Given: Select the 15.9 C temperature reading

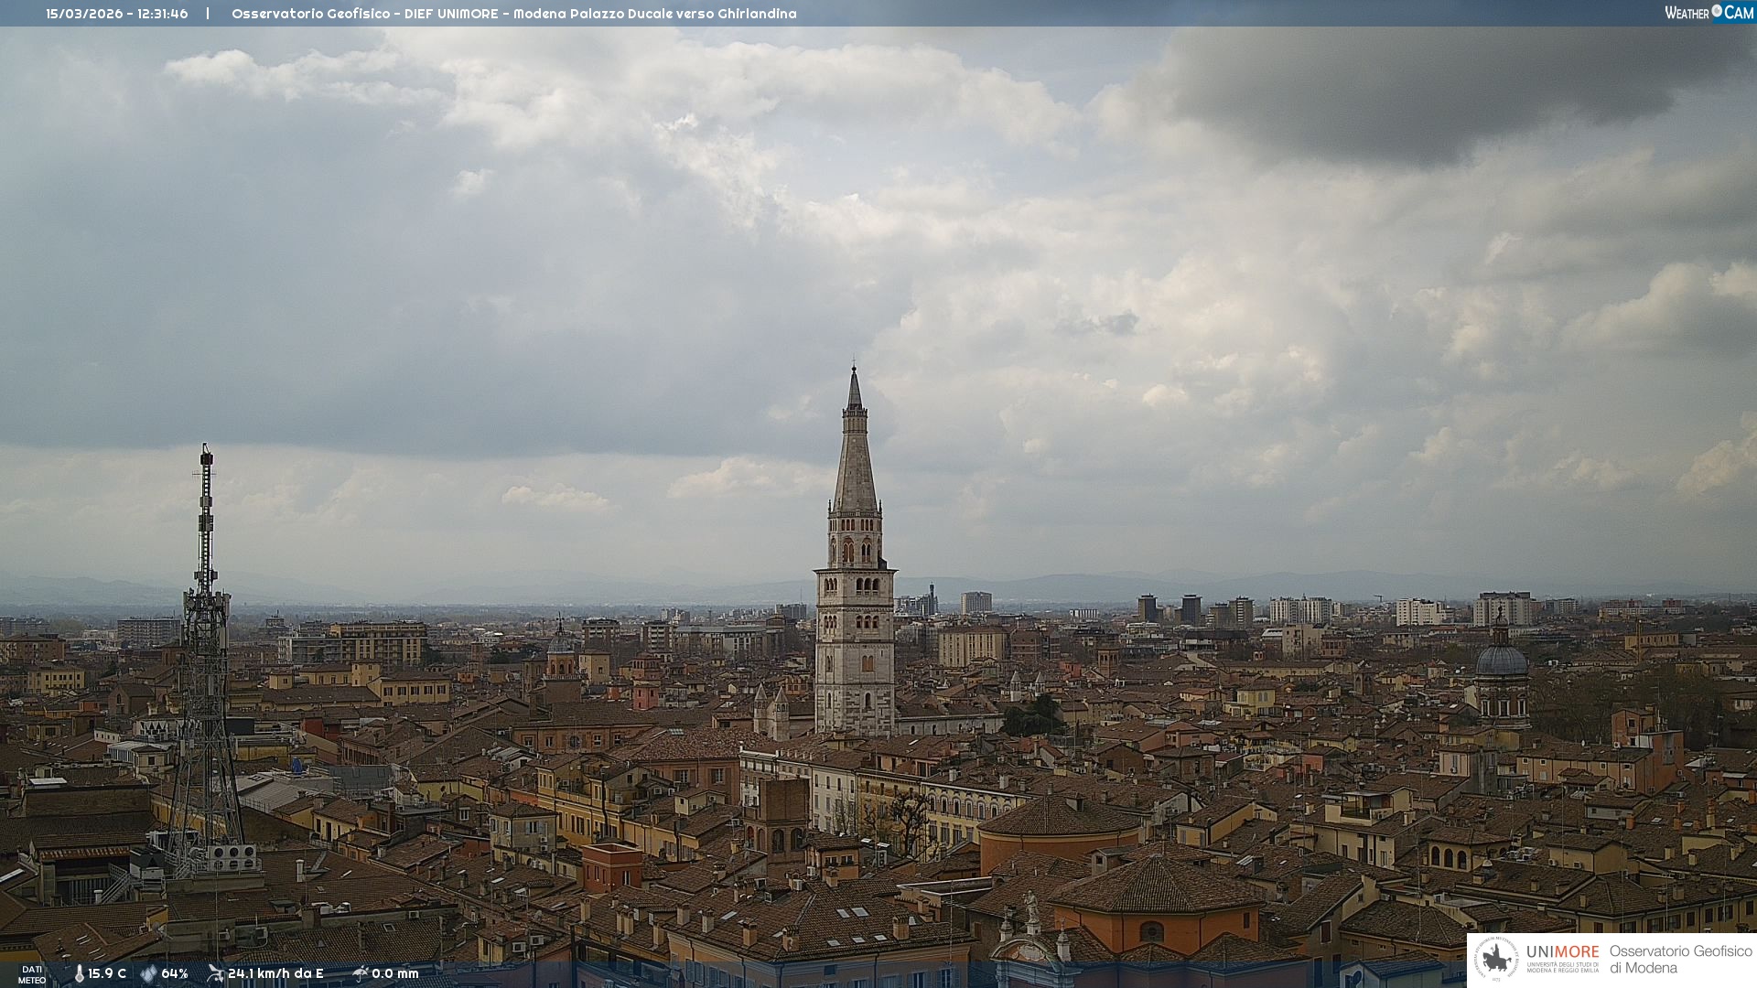Looking at the screenshot, I should [107, 973].
